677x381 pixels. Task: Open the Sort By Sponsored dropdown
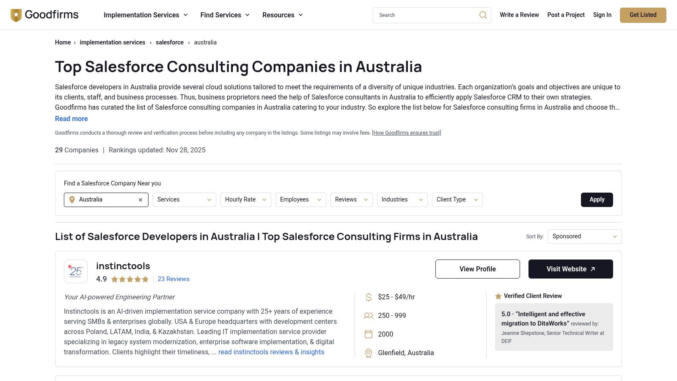coord(584,236)
